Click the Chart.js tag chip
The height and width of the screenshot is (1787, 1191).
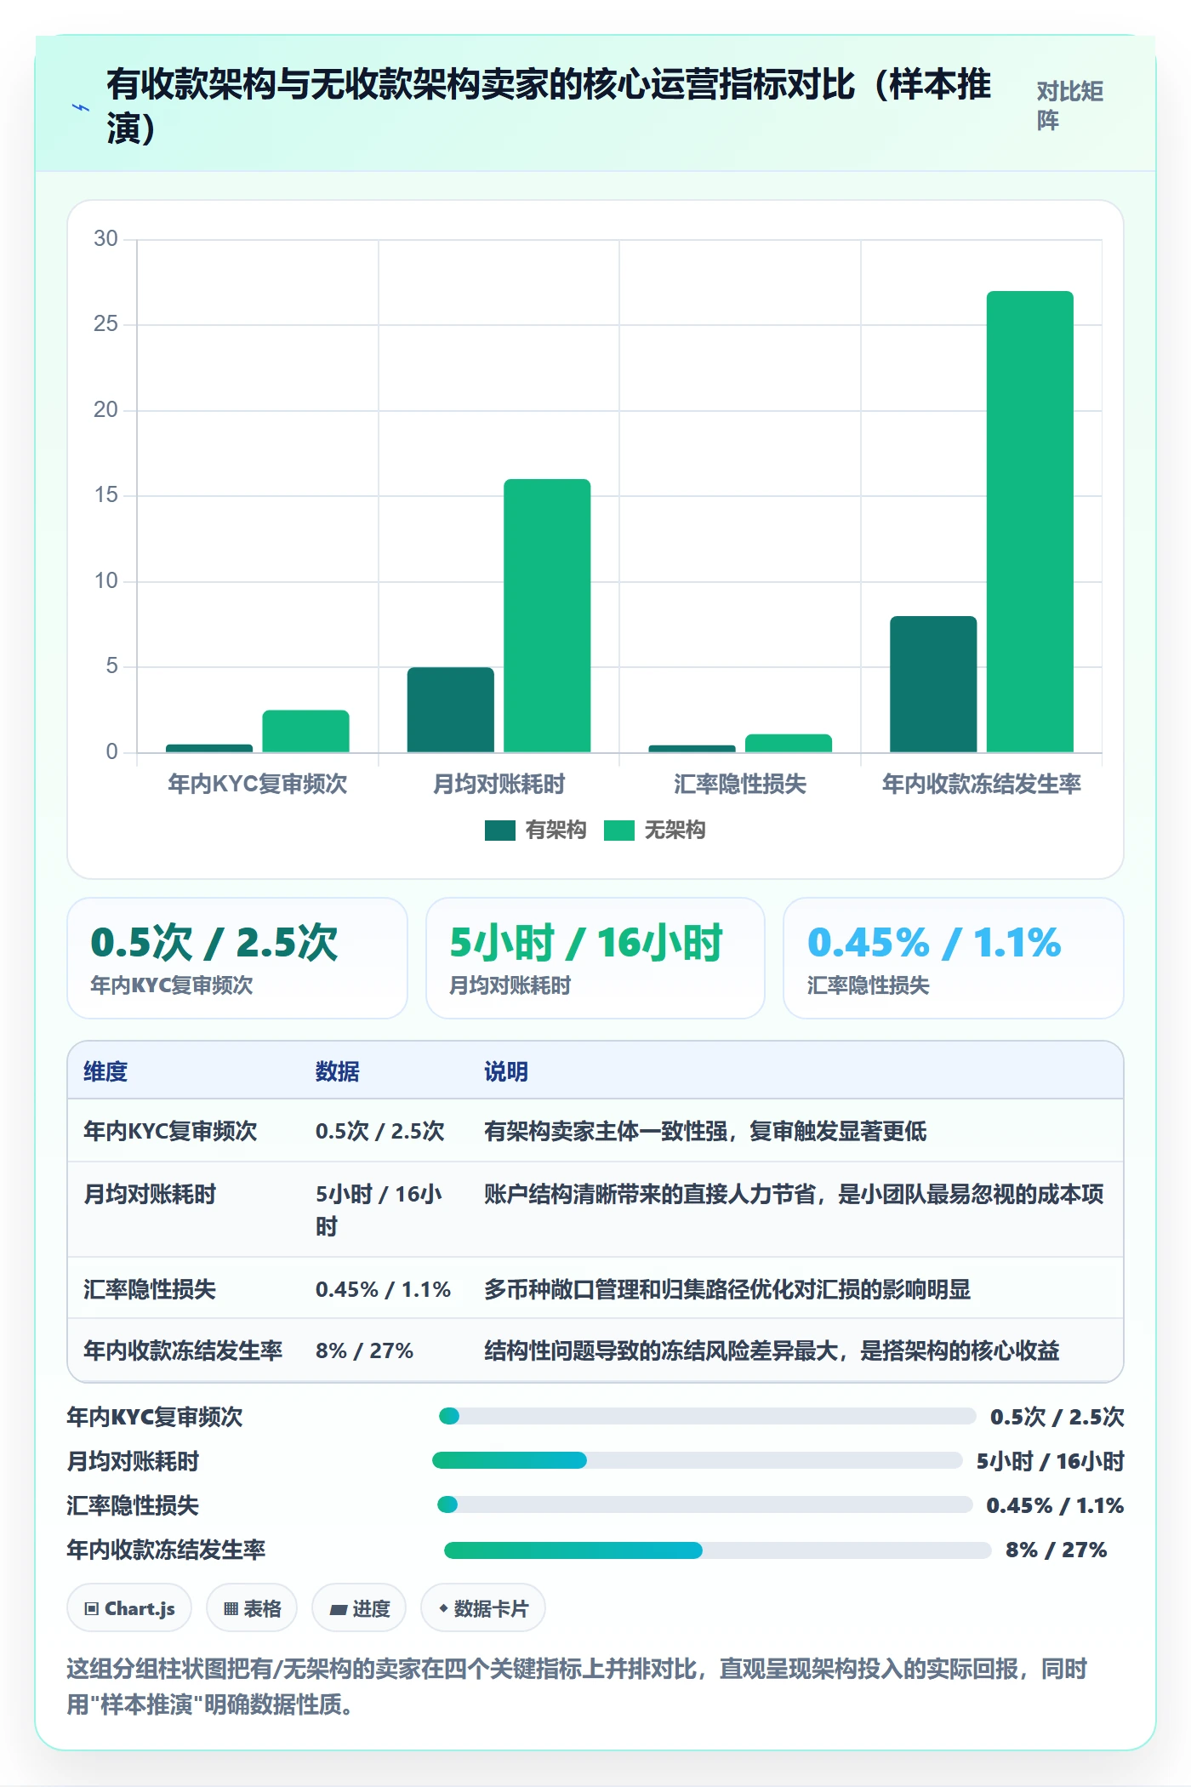point(129,1608)
